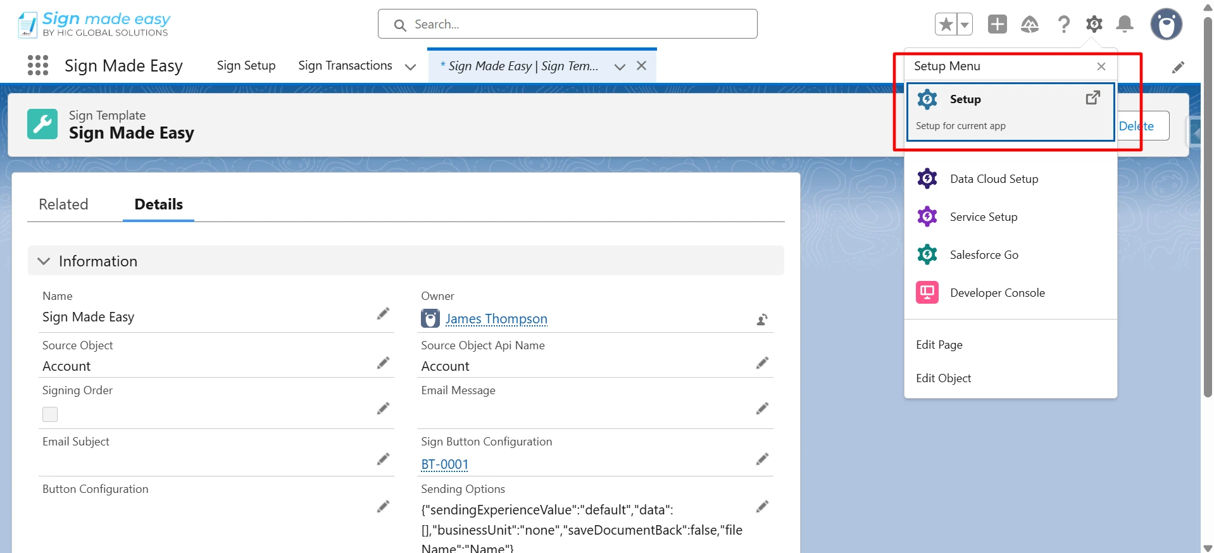Open the Sign Setup tab
This screenshot has height=553, width=1214.
click(x=246, y=66)
